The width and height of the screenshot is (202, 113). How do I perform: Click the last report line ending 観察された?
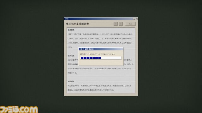91,90
